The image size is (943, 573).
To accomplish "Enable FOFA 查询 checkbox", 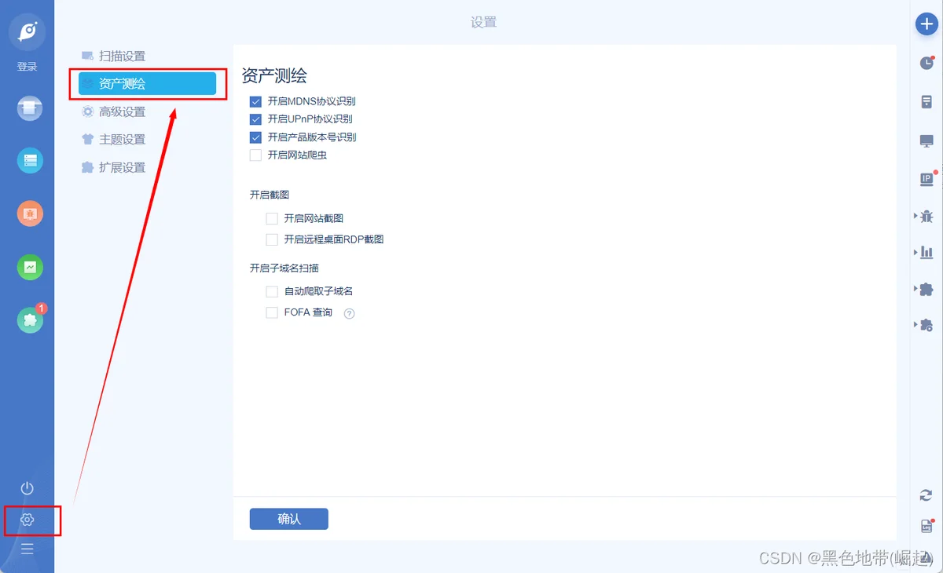I will click(x=272, y=312).
